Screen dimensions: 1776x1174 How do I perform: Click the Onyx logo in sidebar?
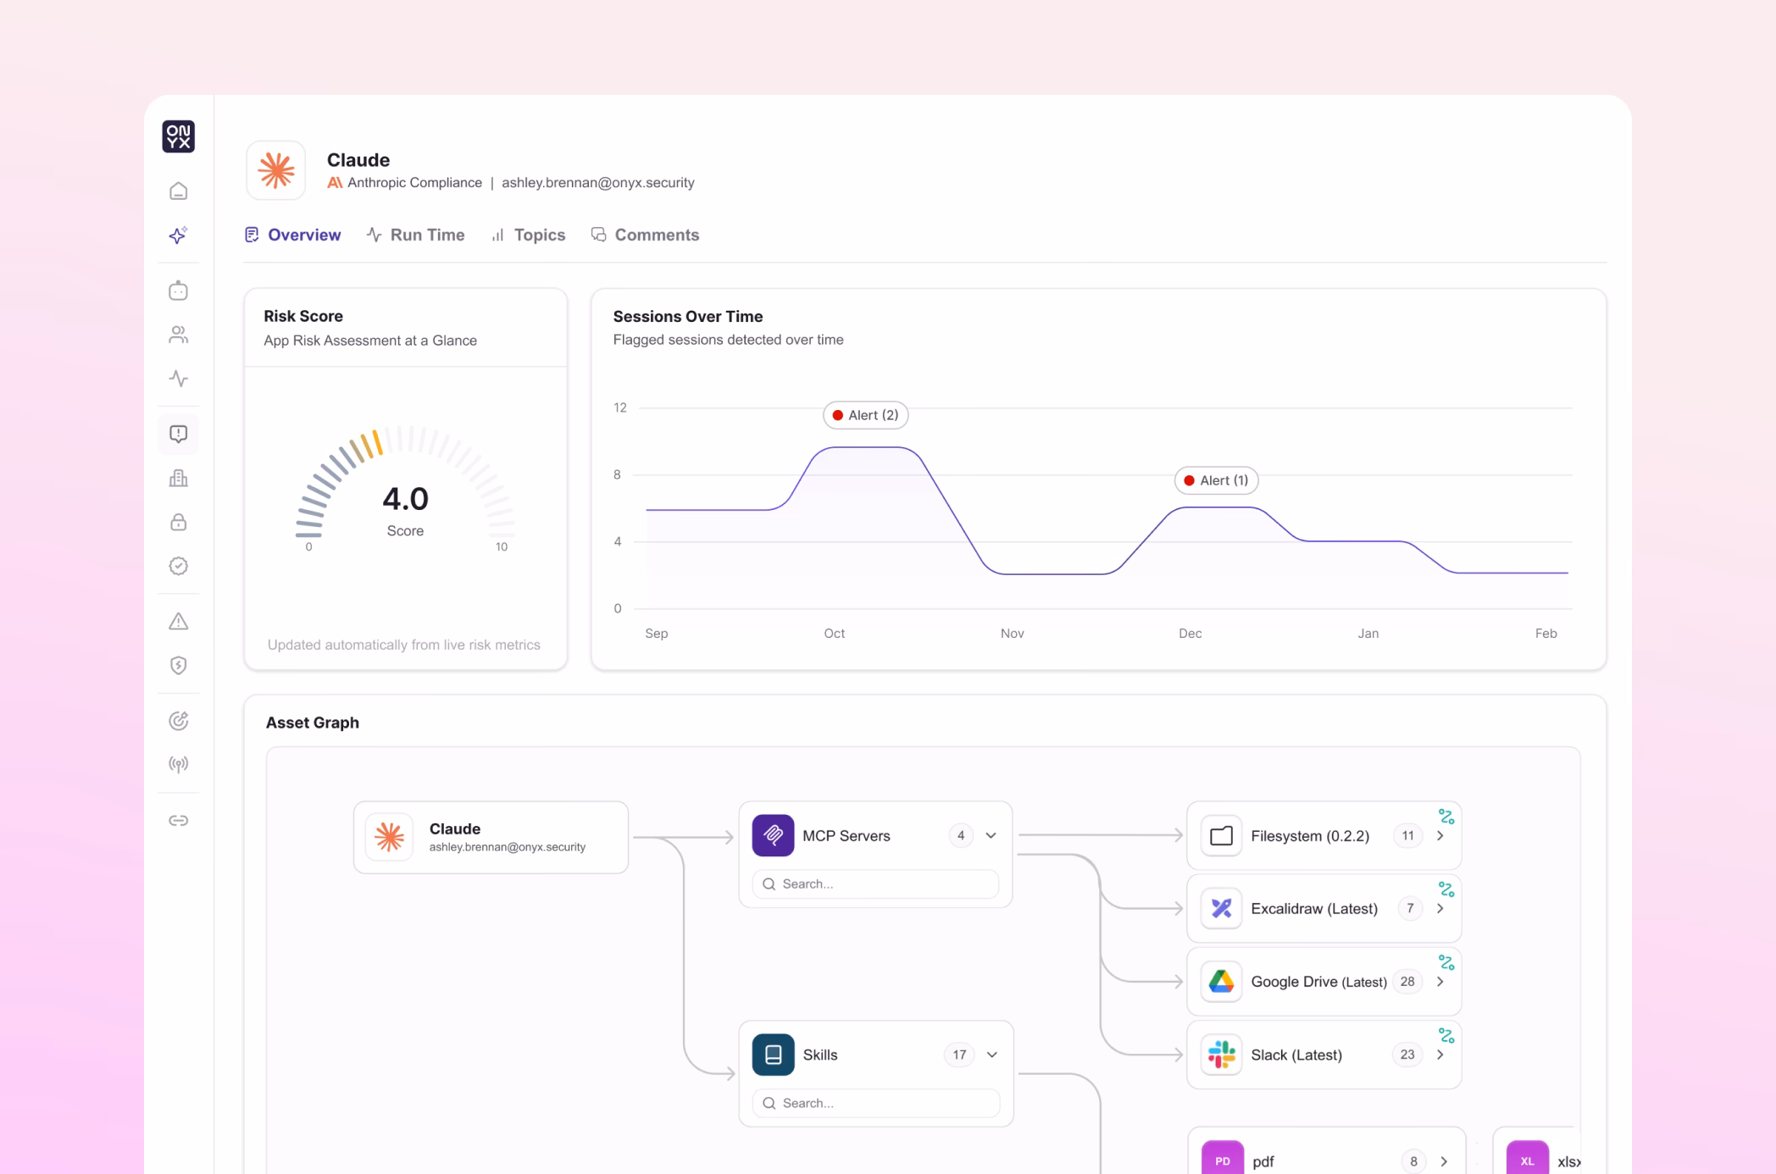point(178,136)
